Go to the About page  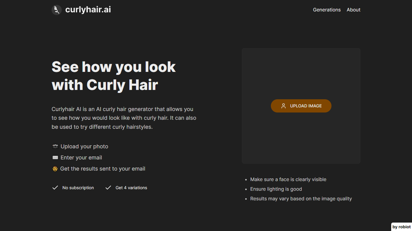click(x=353, y=10)
